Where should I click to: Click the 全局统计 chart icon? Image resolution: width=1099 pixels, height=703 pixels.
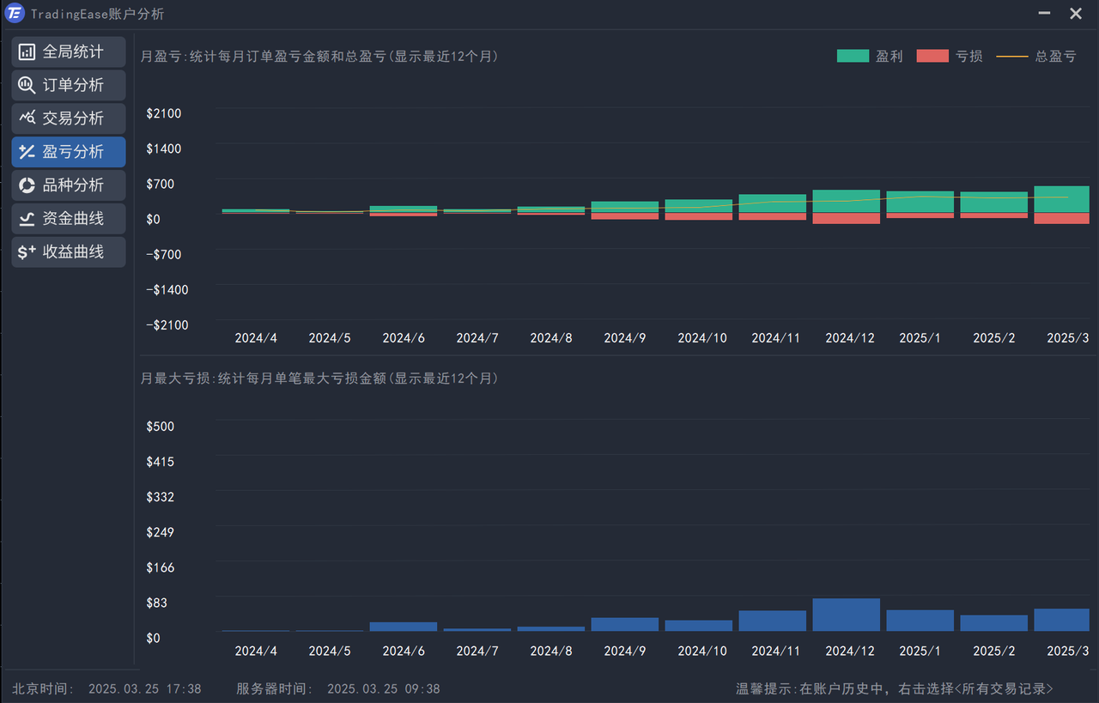27,52
